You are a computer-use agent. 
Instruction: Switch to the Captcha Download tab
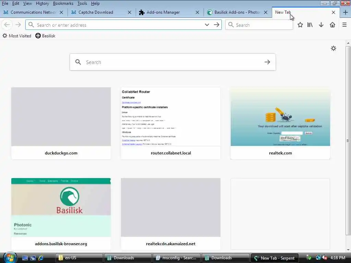click(96, 12)
